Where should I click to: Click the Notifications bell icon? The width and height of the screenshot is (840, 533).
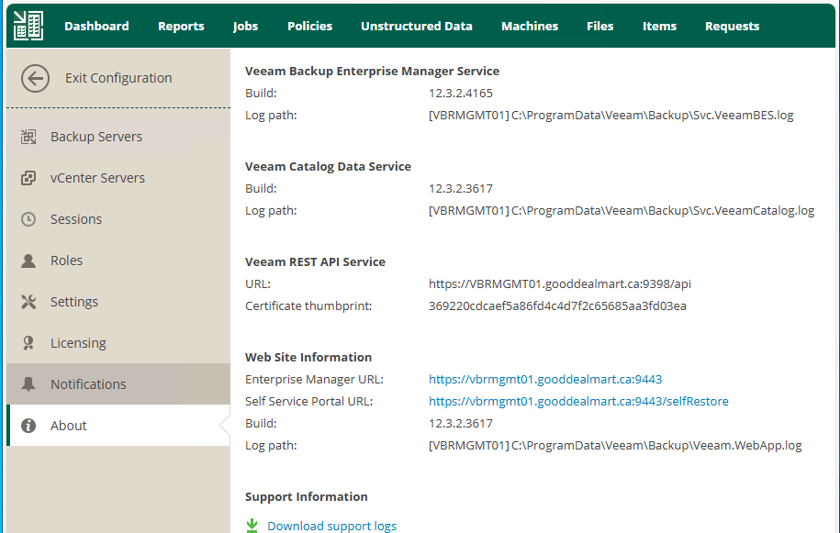(x=28, y=384)
